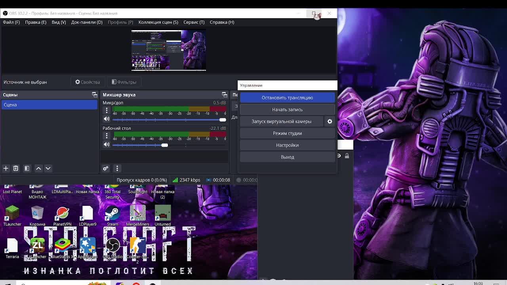Open TLauncher desktop shortcut
Screen dimensions: 507x285
coord(12,216)
